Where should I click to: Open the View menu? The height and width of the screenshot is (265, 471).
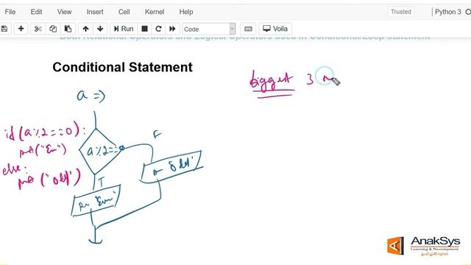click(x=64, y=12)
